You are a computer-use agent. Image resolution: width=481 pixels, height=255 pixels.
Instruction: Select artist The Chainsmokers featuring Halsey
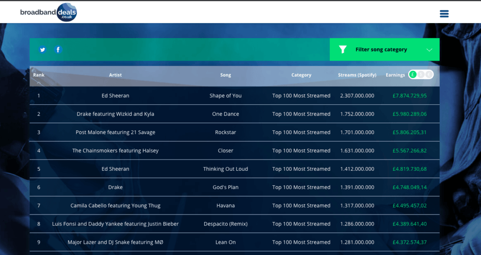116,151
